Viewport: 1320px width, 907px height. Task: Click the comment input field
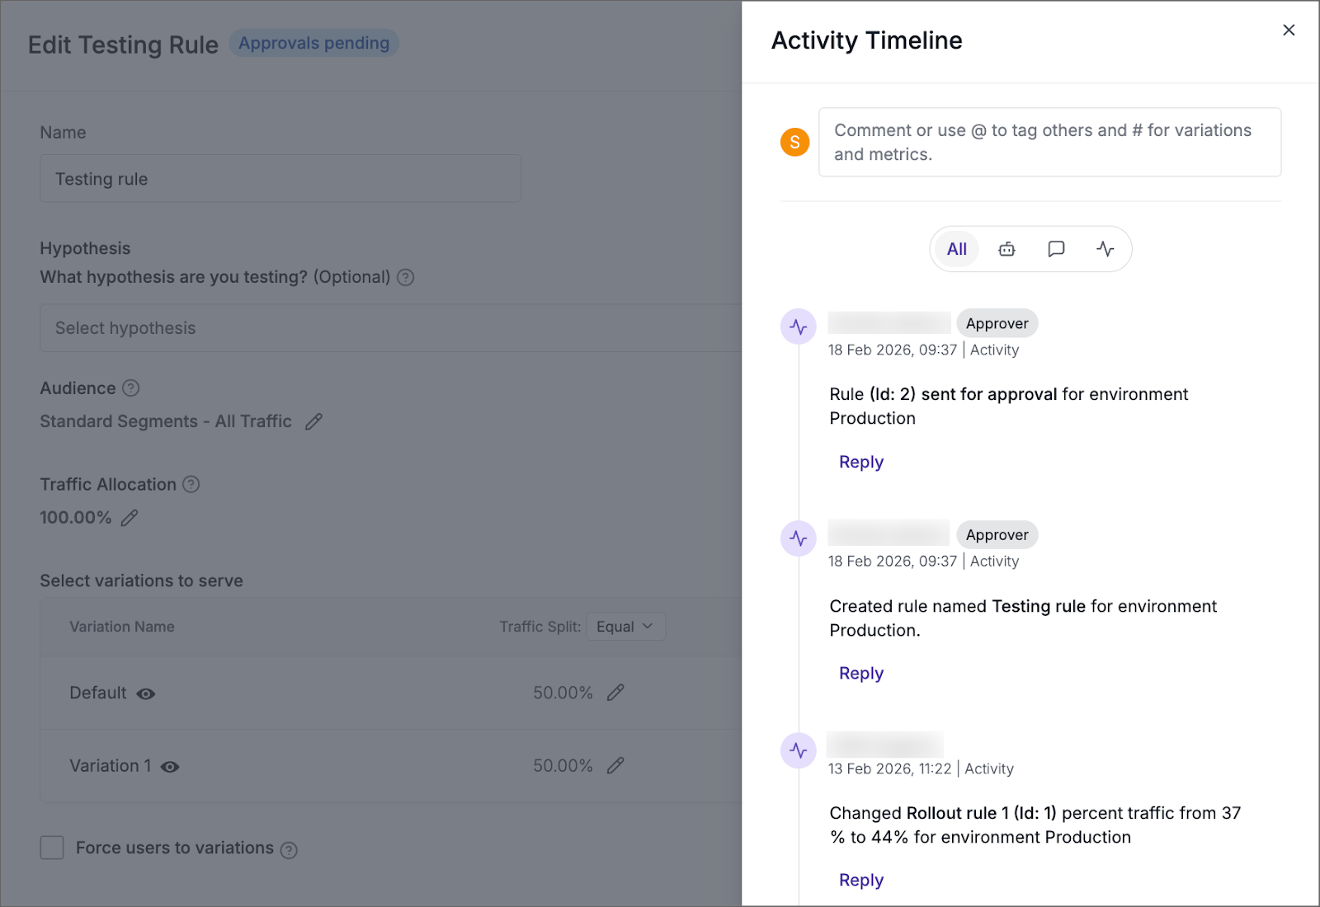[1049, 142]
